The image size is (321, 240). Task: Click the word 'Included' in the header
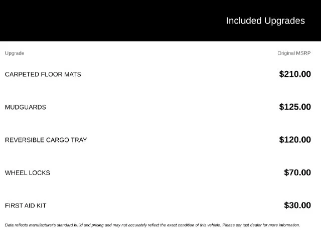244,21
